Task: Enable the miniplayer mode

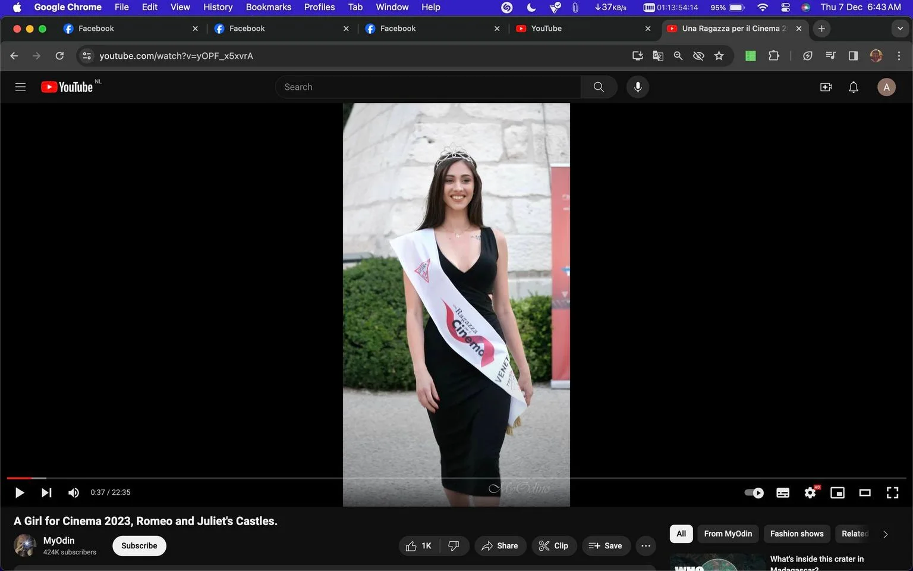Action: point(838,492)
